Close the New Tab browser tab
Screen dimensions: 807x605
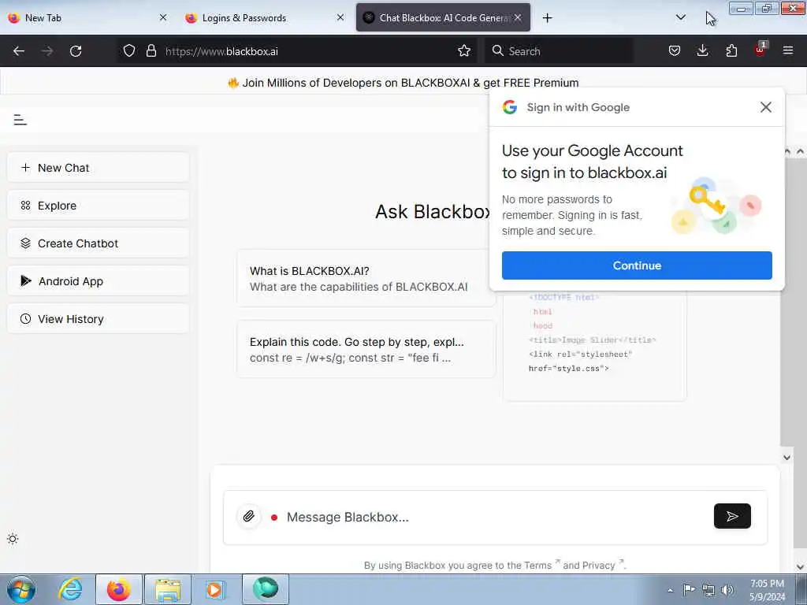tap(163, 17)
